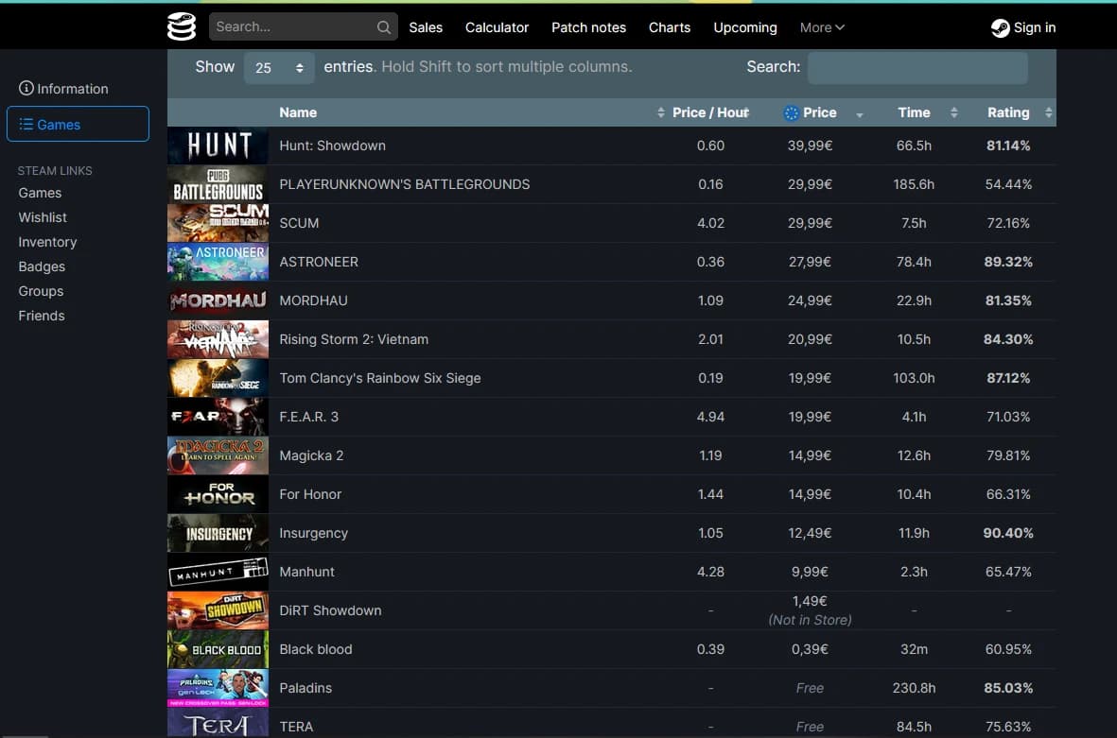The image size is (1117, 738).
Task: Open Rising Storm 2: Vietnam link
Action: 354,339
